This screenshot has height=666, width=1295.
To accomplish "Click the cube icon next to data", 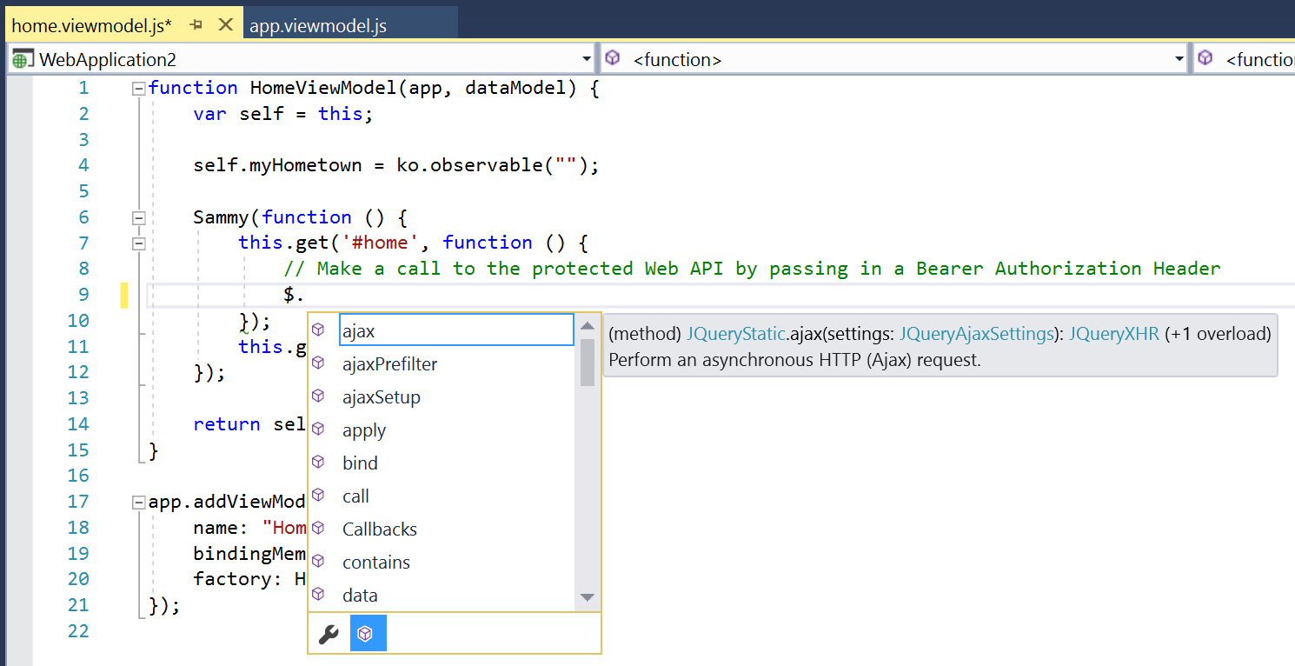I will (318, 595).
